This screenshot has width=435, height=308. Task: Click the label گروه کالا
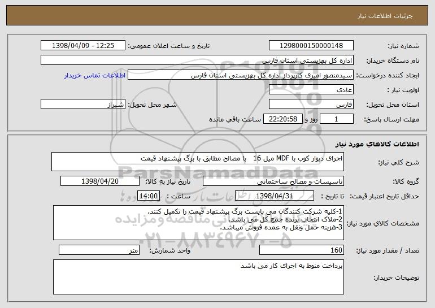click(406, 181)
